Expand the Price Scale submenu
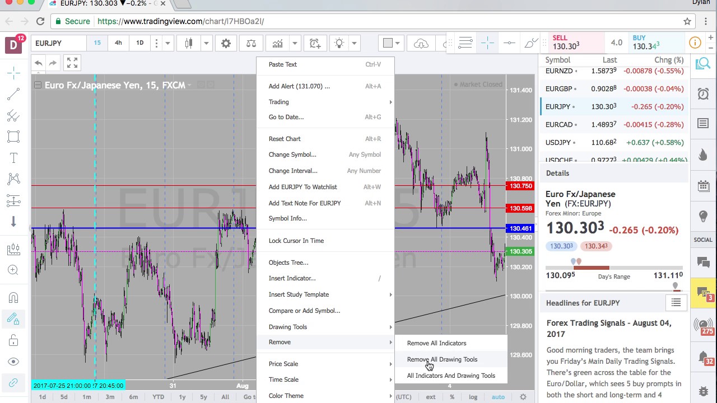 tap(325, 364)
